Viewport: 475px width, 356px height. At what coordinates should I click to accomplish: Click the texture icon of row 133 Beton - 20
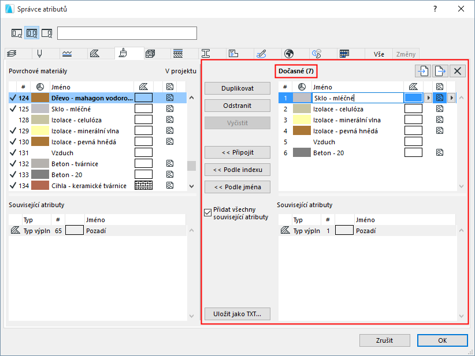click(170, 174)
